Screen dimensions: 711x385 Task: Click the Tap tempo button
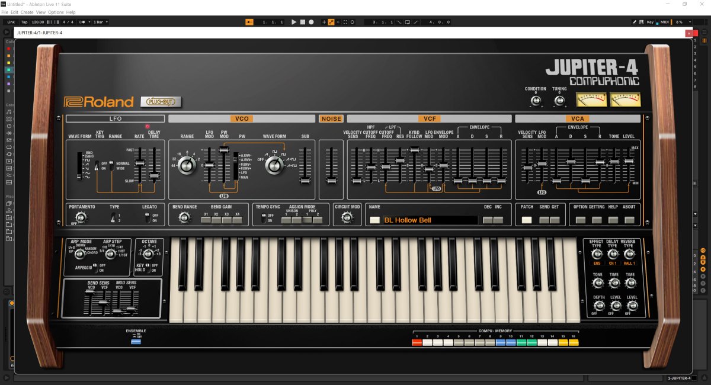[24, 22]
